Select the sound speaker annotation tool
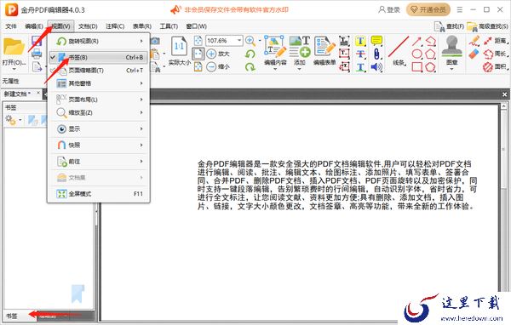This screenshot has width=511, height=325. coord(376,67)
